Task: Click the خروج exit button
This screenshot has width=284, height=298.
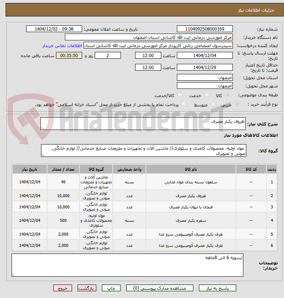Action: pyautogui.click(x=63, y=288)
